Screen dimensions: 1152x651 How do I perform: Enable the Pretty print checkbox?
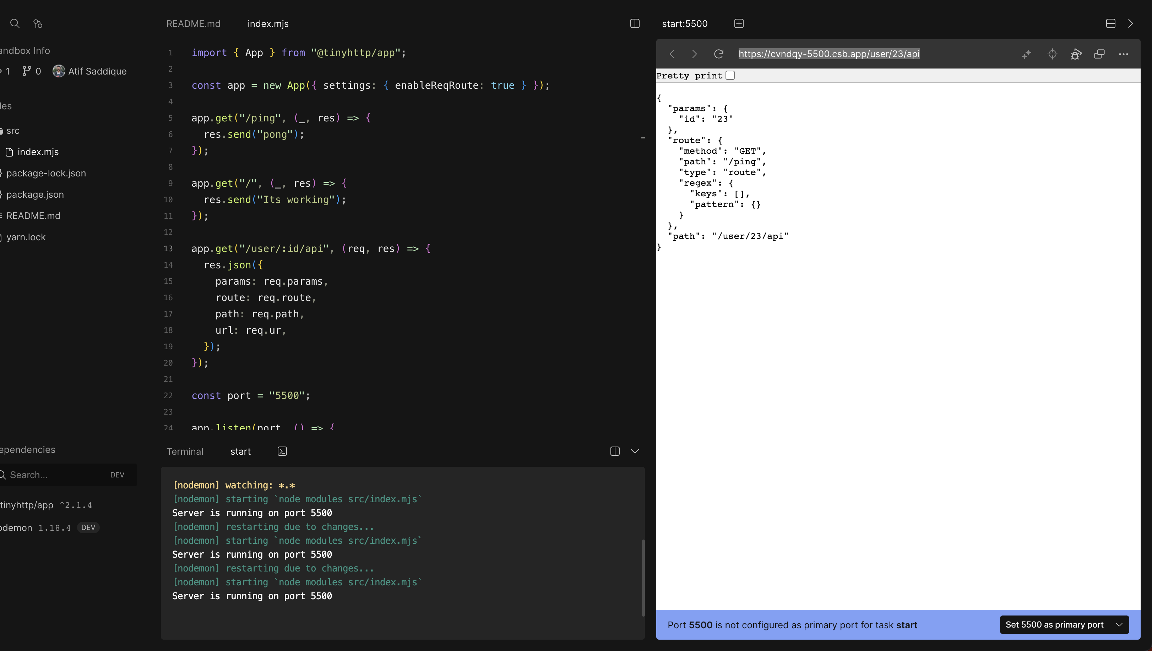730,75
